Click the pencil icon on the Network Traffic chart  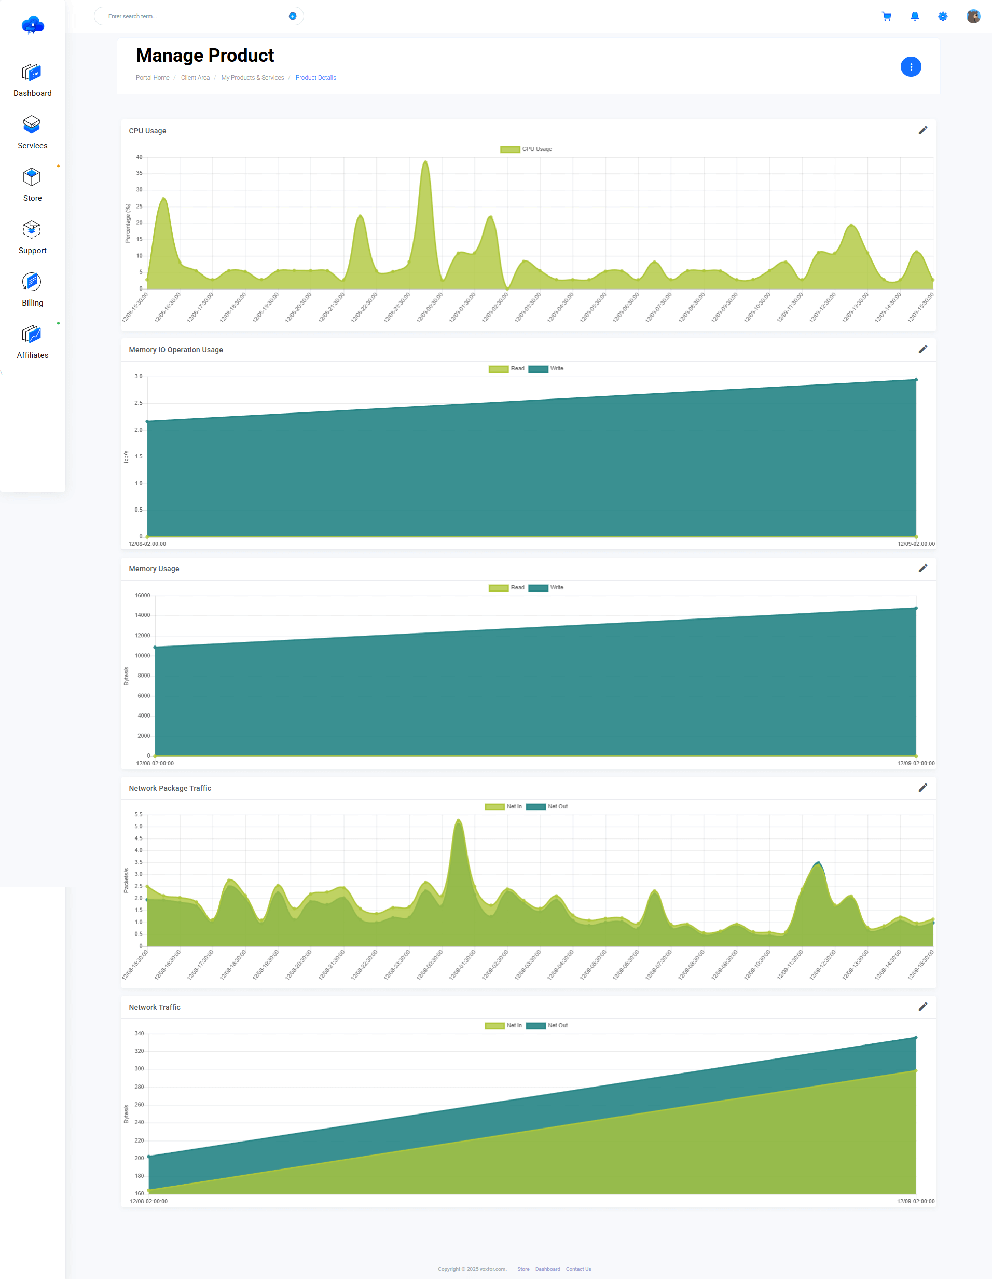[x=922, y=1007]
